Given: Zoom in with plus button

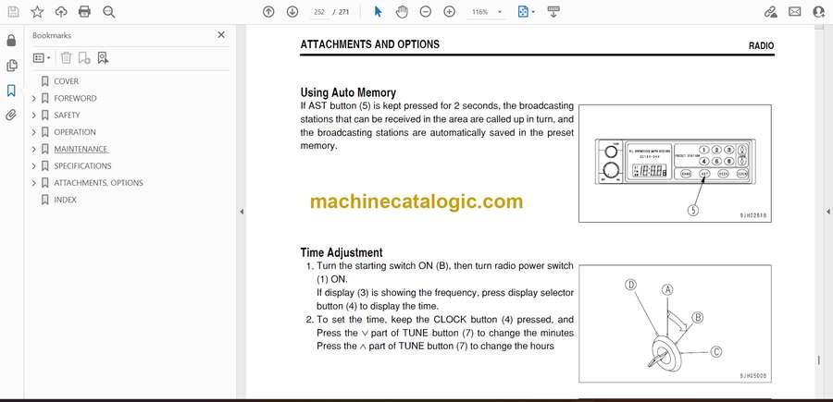Looking at the screenshot, I should click(x=450, y=12).
